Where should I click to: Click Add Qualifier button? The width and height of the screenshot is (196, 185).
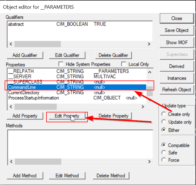coord(25,55)
